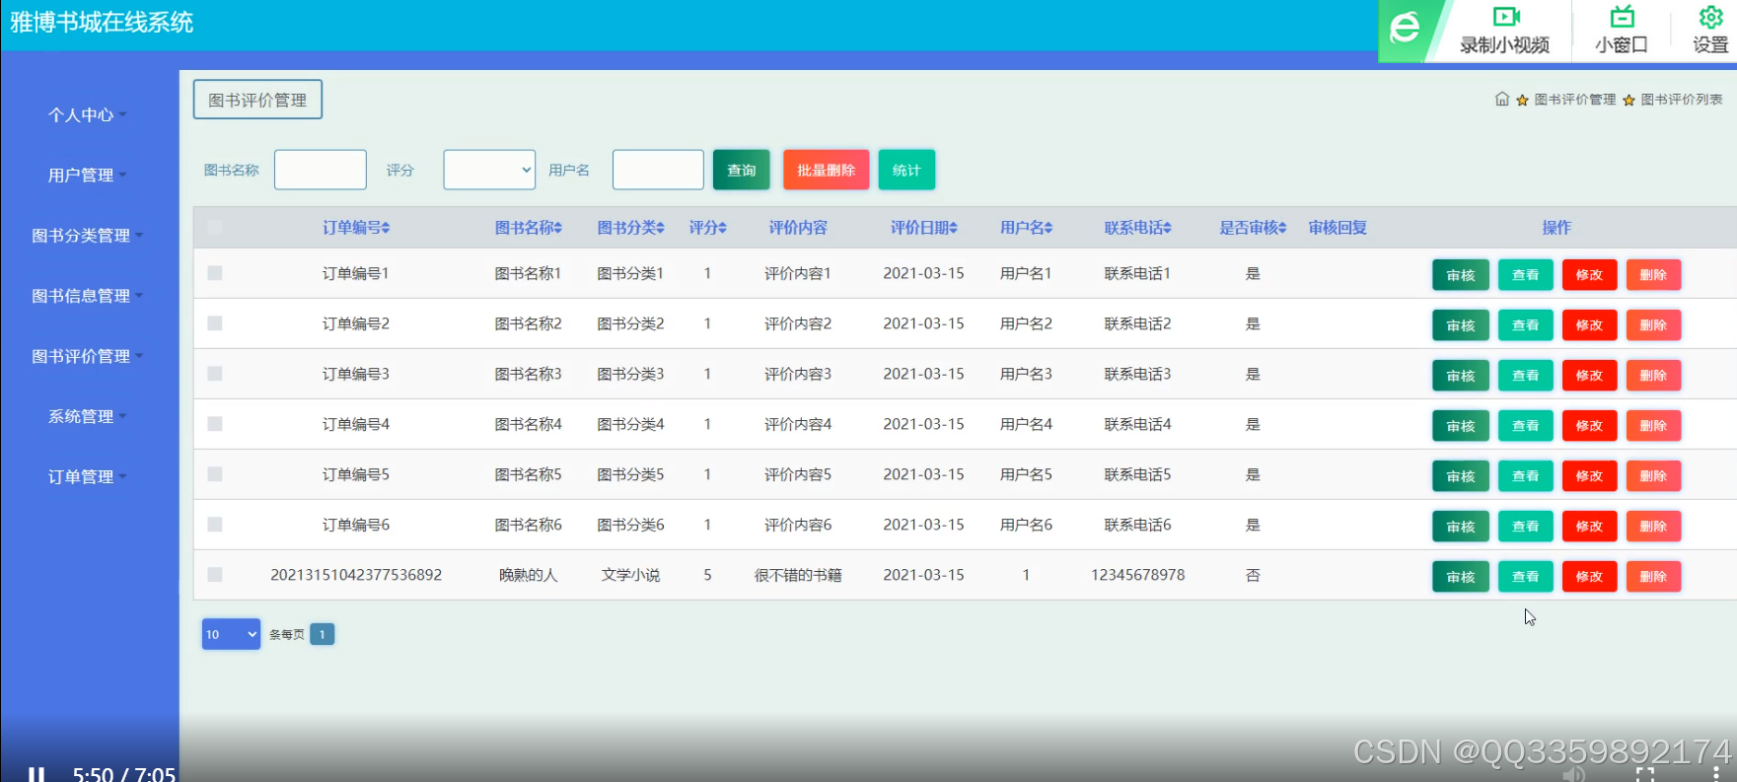Image resolution: width=1737 pixels, height=782 pixels.
Task: Click the green browser logo icon
Action: [1405, 28]
